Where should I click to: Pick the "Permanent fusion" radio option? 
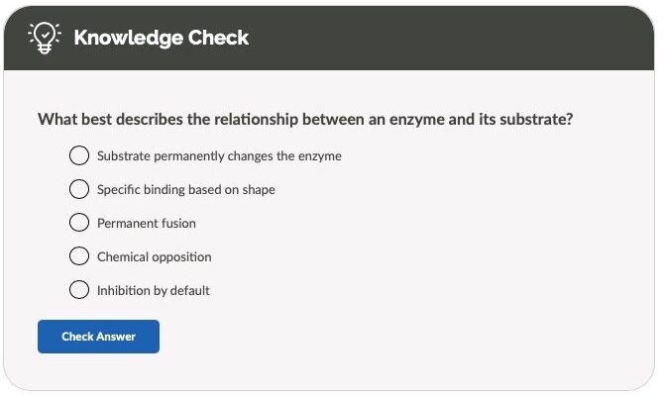click(x=79, y=223)
